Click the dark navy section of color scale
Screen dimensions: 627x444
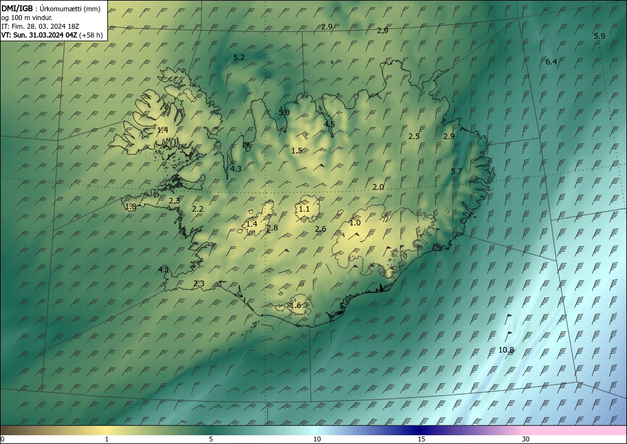(x=420, y=430)
